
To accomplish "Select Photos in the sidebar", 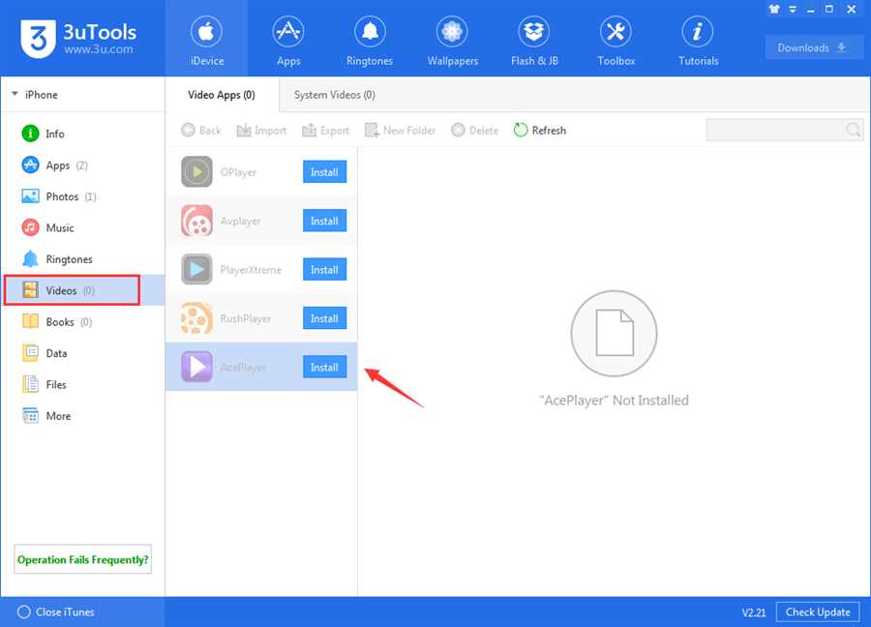I will pos(62,196).
